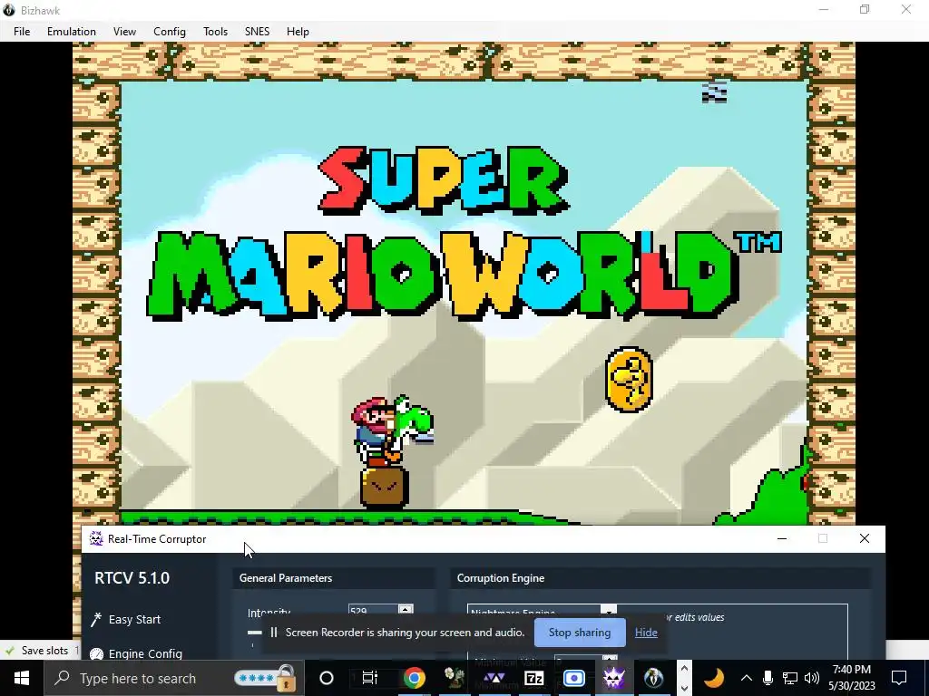Screen dimensions: 929x696
Task: Open Google Chrome from the taskbar
Action: [x=414, y=678]
